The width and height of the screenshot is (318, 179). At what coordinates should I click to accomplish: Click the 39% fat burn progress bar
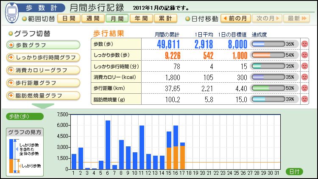[x=268, y=99]
